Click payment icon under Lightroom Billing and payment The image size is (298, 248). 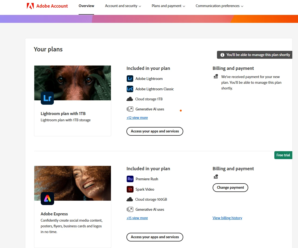click(216, 77)
